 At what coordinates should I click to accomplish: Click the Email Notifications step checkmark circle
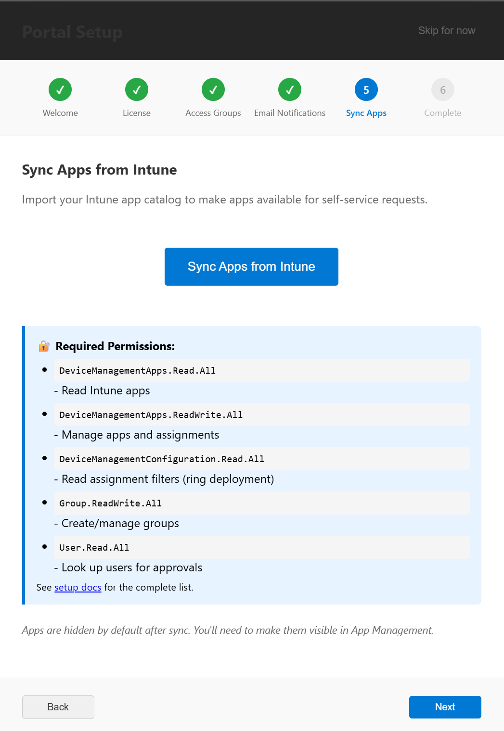[290, 89]
